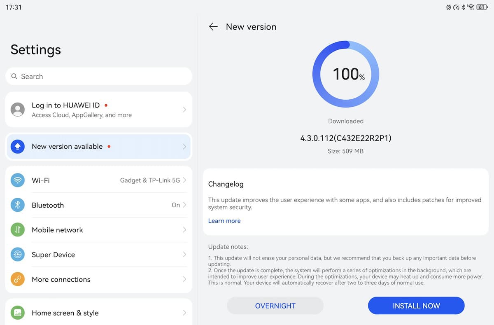This screenshot has height=325, width=494.
Task: Tap the battery indicator in status bar
Action: (482, 7)
